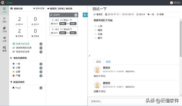Check the 人物 checkbox
The width and height of the screenshot is (182, 106).
point(96,26)
